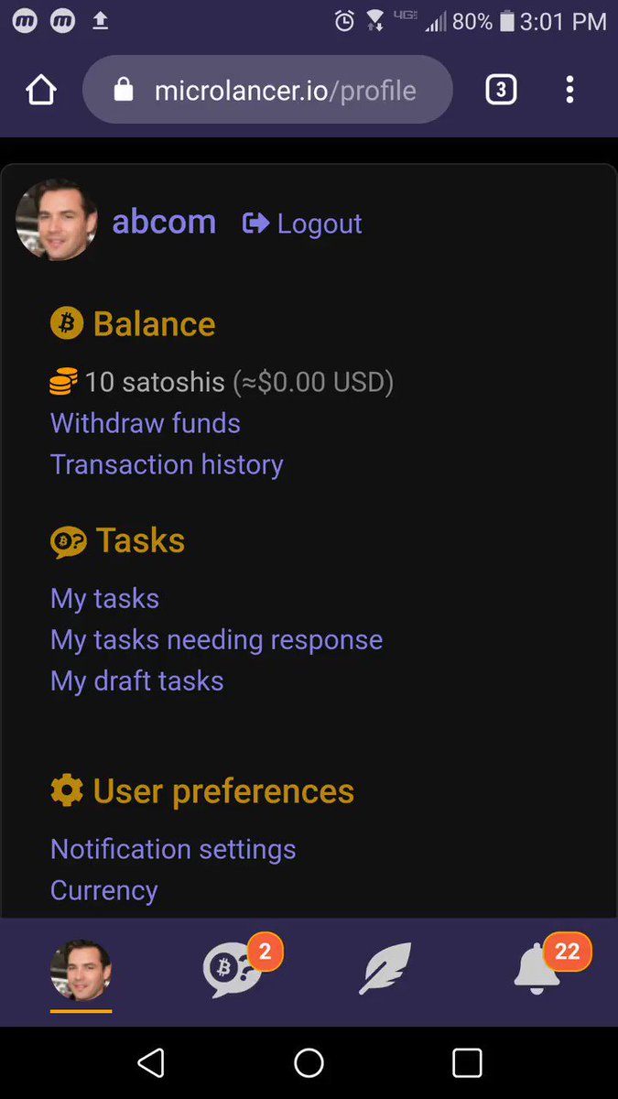Viewport: 618px width, 1099px height.
Task: Tap the large profile photo thumbnail
Action: 57,220
